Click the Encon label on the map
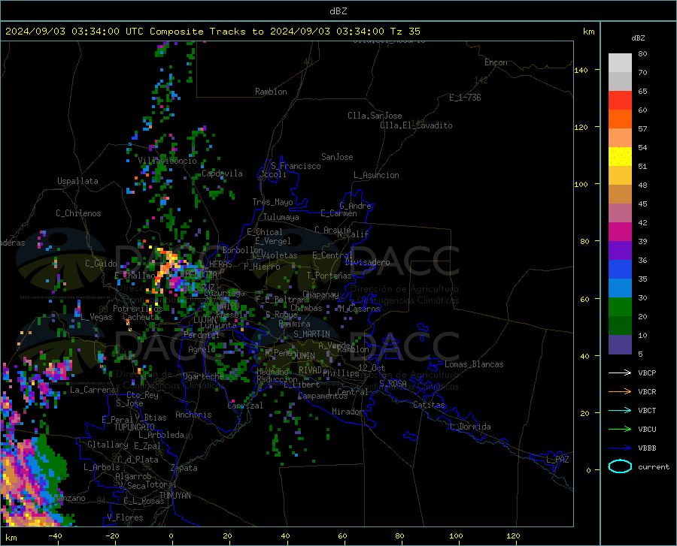677x546 pixels. pyautogui.click(x=496, y=62)
